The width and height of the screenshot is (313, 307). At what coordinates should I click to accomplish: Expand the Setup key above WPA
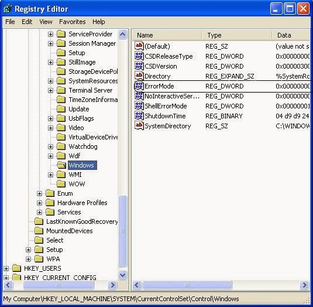tap(28, 250)
